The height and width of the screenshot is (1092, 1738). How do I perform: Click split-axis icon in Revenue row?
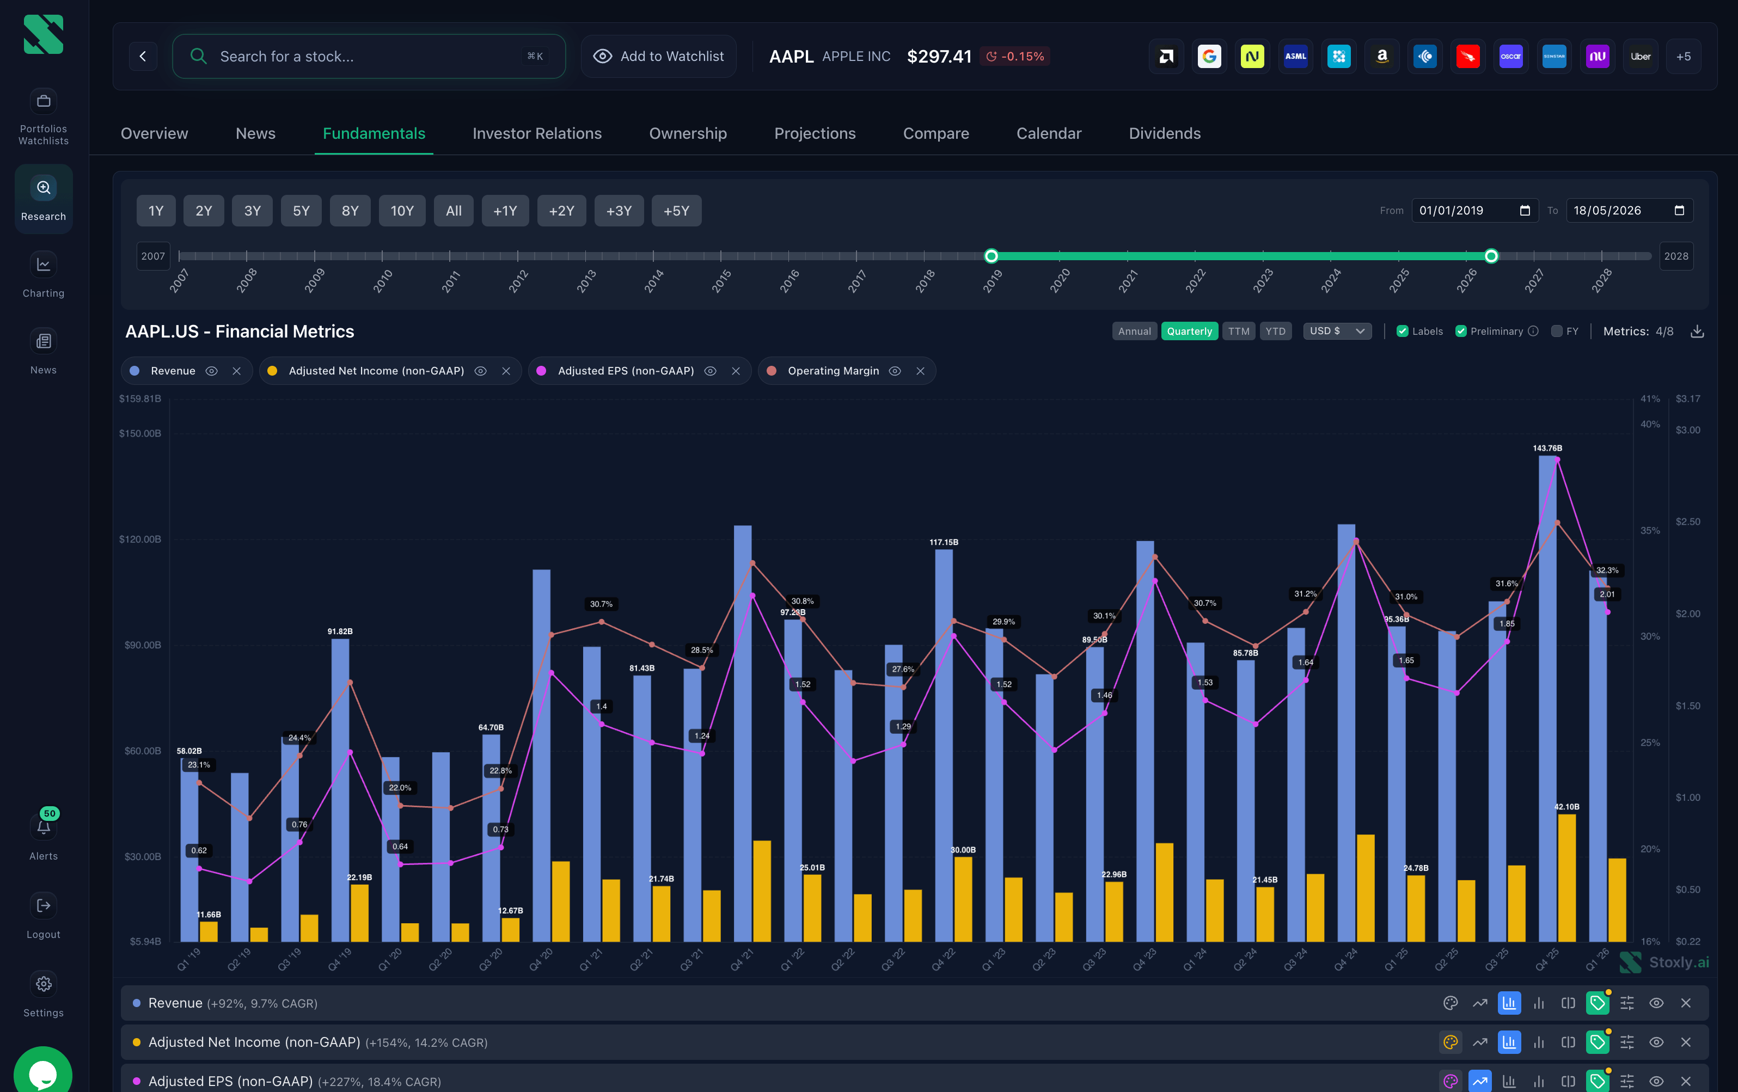tap(1568, 1003)
